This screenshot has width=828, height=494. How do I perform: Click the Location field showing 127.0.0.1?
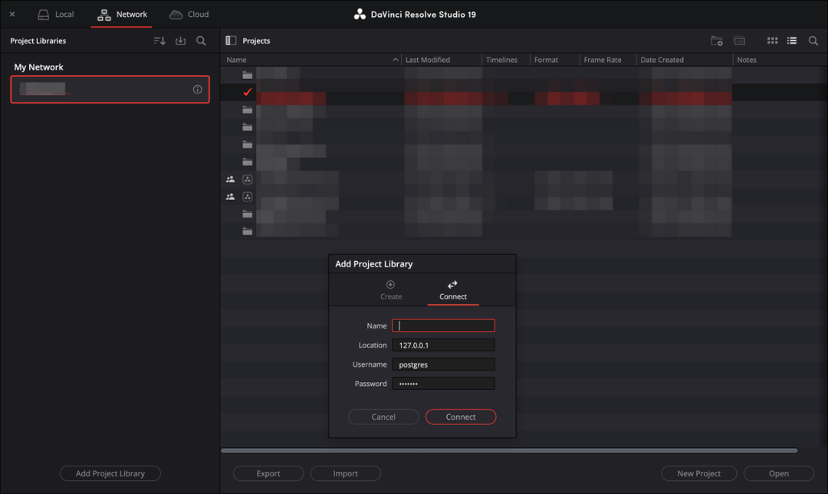[444, 345]
